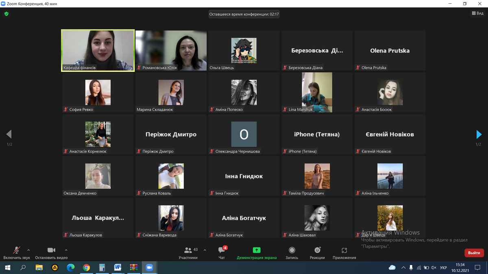Screen dimensions: 488x274
Task: Open the Реакции reactions menu
Action: click(x=317, y=252)
